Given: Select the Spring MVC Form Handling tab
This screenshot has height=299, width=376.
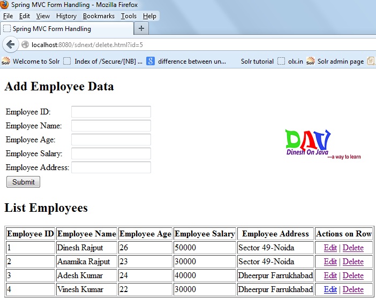Looking at the screenshot, I should pyautogui.click(x=67, y=29).
